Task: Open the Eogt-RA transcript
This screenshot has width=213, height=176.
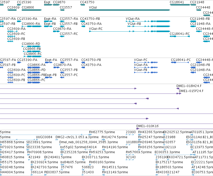Action: (48, 21)
